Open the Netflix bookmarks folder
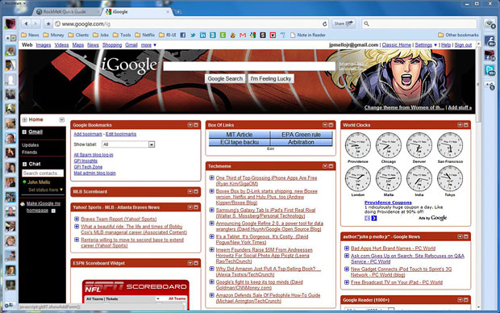500x313 pixels. (x=145, y=35)
